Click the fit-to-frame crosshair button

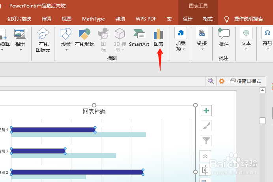tap(205, 170)
